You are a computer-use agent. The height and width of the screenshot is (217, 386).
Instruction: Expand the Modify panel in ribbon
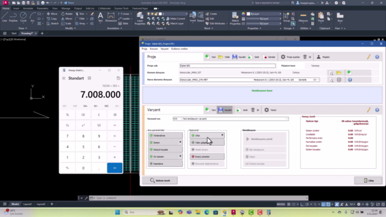click(70, 28)
